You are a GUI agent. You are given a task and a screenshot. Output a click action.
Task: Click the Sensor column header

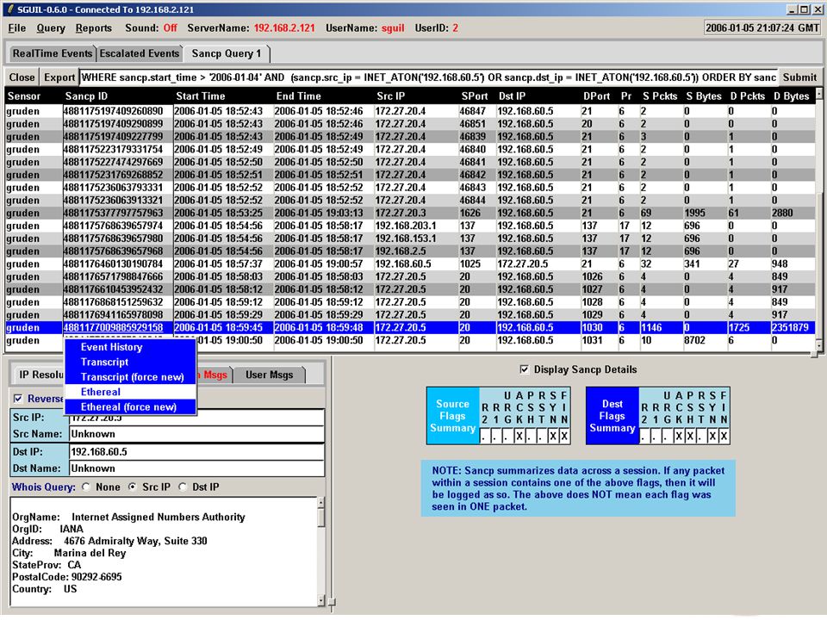24,96
